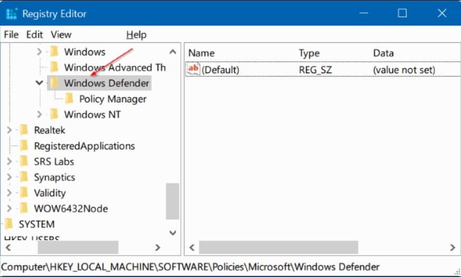Click the tree pane horizontal scrollbar thumb

click(x=78, y=247)
